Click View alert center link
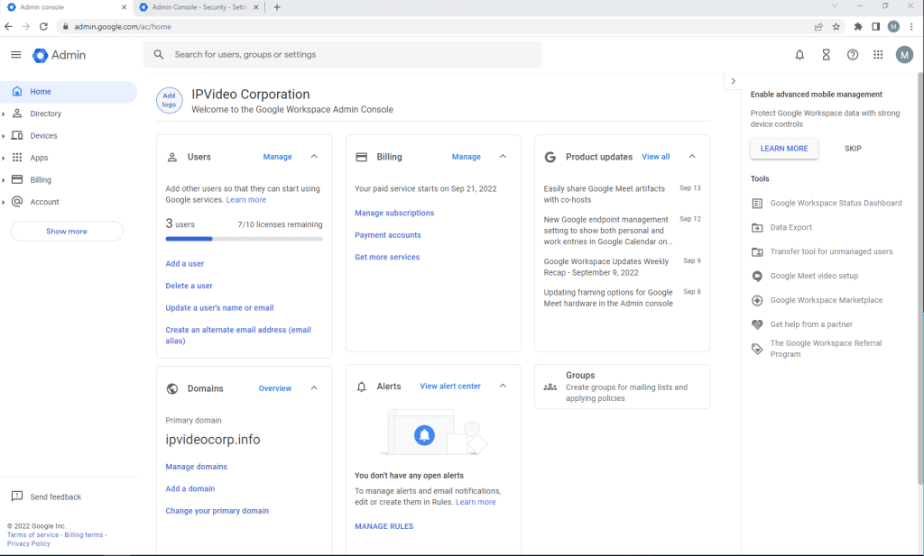 [x=450, y=387]
